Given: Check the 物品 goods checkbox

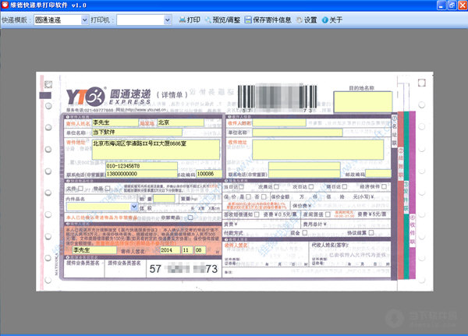Looking at the screenshot, I should click(108, 189).
